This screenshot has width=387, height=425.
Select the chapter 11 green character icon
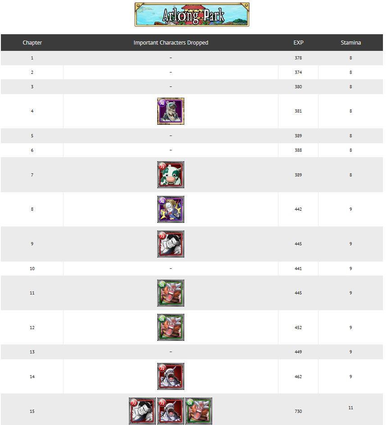(x=171, y=293)
